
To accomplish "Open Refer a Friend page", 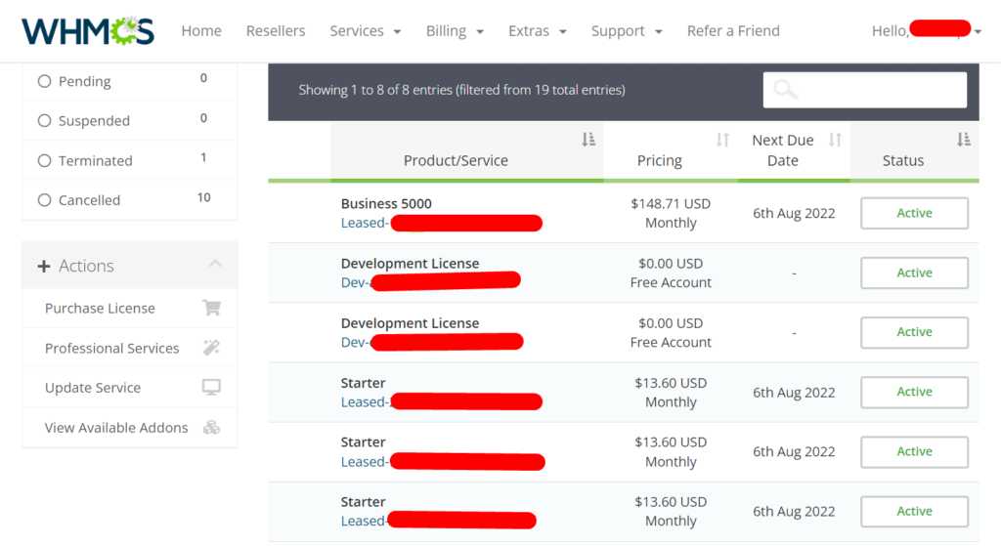I will pos(733,30).
